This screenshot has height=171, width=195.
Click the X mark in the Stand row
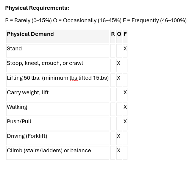125,49
